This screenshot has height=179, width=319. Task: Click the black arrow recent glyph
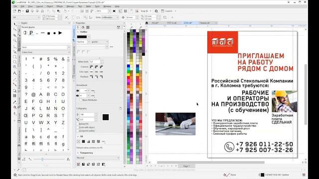[x=60, y=33]
